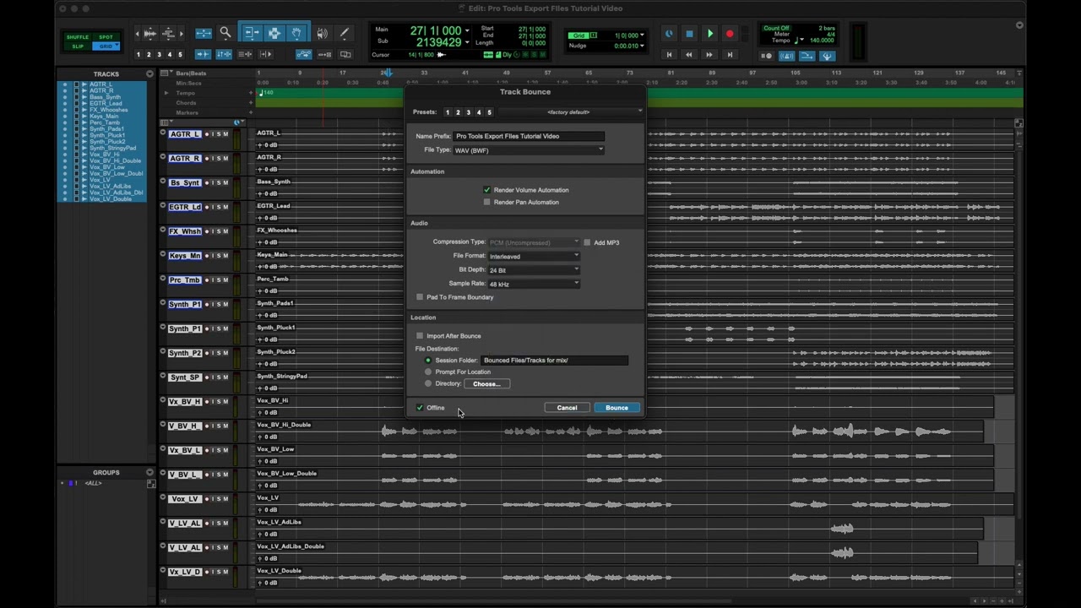Image resolution: width=1081 pixels, height=608 pixels.
Task: Click the MIDI zoom button
Action: [168, 34]
